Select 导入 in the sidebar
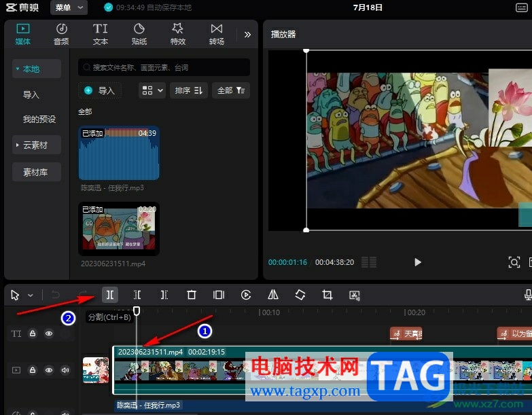The height and width of the screenshot is (415, 532). [x=31, y=94]
